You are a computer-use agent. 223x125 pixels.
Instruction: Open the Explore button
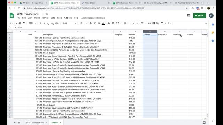tap(204, 123)
